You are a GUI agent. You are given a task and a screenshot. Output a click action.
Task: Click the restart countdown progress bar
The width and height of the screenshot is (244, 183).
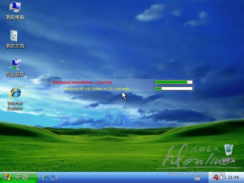click(x=174, y=88)
